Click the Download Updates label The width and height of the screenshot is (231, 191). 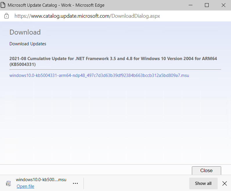click(28, 44)
